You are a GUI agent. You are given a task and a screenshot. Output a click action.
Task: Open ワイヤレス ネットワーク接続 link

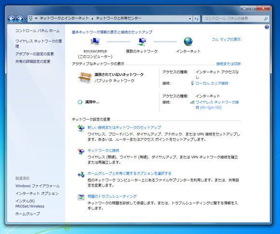pos(217,105)
